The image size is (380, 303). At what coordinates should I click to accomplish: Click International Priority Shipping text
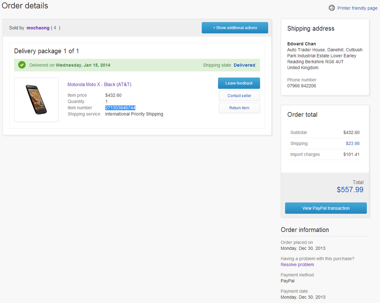[x=134, y=114]
